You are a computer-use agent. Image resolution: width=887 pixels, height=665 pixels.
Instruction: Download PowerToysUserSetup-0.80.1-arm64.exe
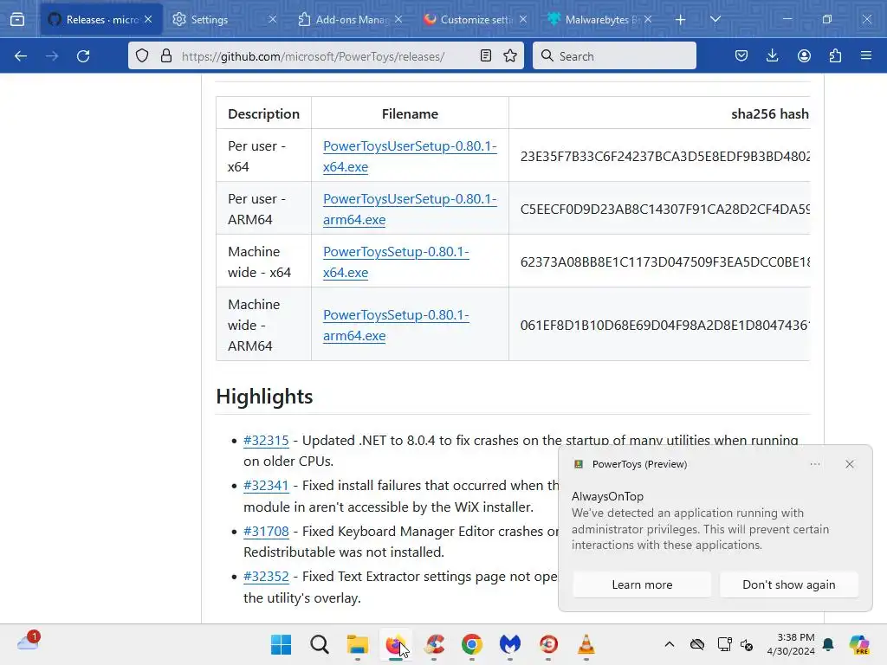click(410, 210)
